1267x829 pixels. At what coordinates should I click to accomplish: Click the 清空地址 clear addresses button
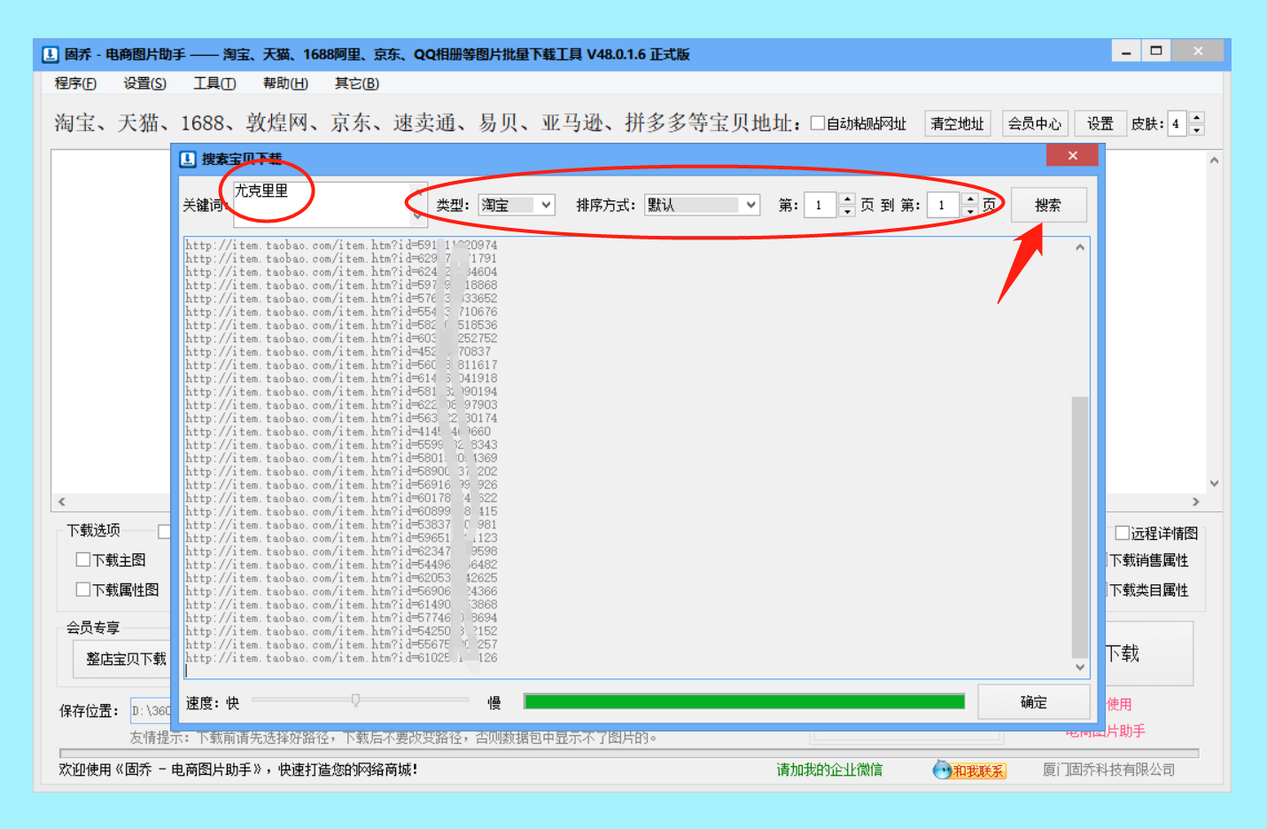click(x=957, y=123)
